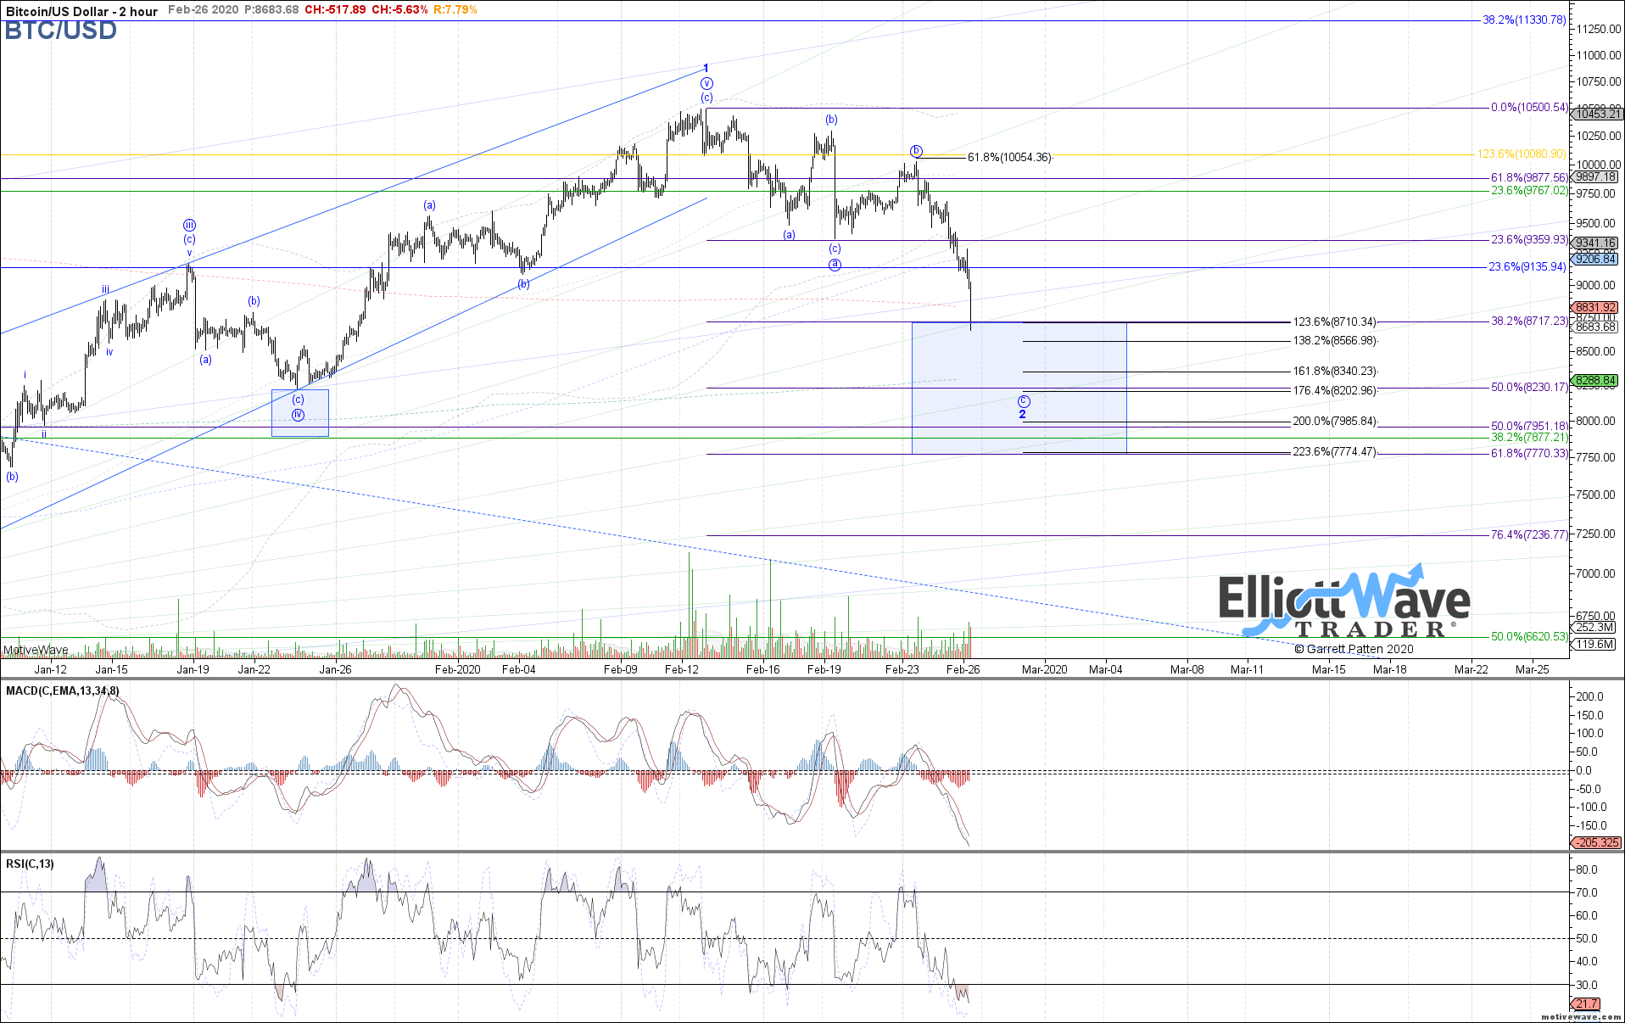The width and height of the screenshot is (1625, 1023).
Task: Click the 70.0 level on RSI scale
Action: pyautogui.click(x=1586, y=893)
